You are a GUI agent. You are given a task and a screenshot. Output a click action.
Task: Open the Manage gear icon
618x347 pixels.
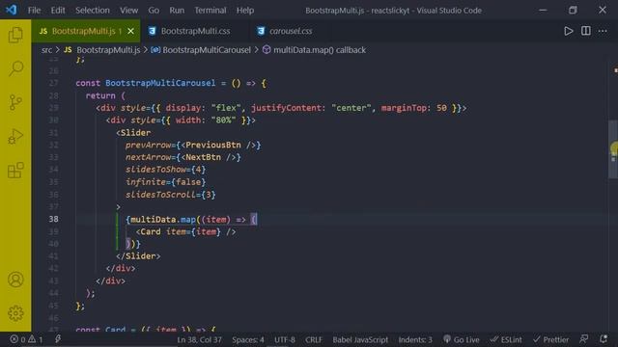[15, 313]
